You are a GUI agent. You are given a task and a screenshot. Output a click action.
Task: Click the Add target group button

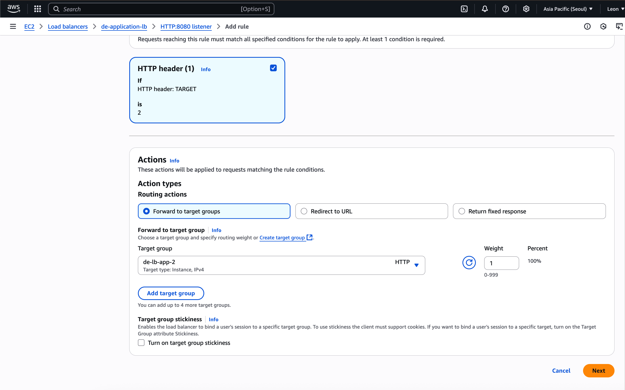171,293
